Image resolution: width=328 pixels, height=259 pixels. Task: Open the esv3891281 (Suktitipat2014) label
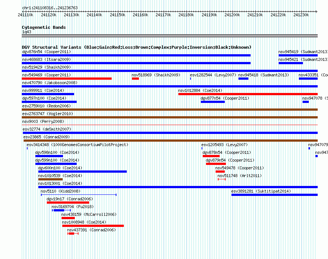261,191
